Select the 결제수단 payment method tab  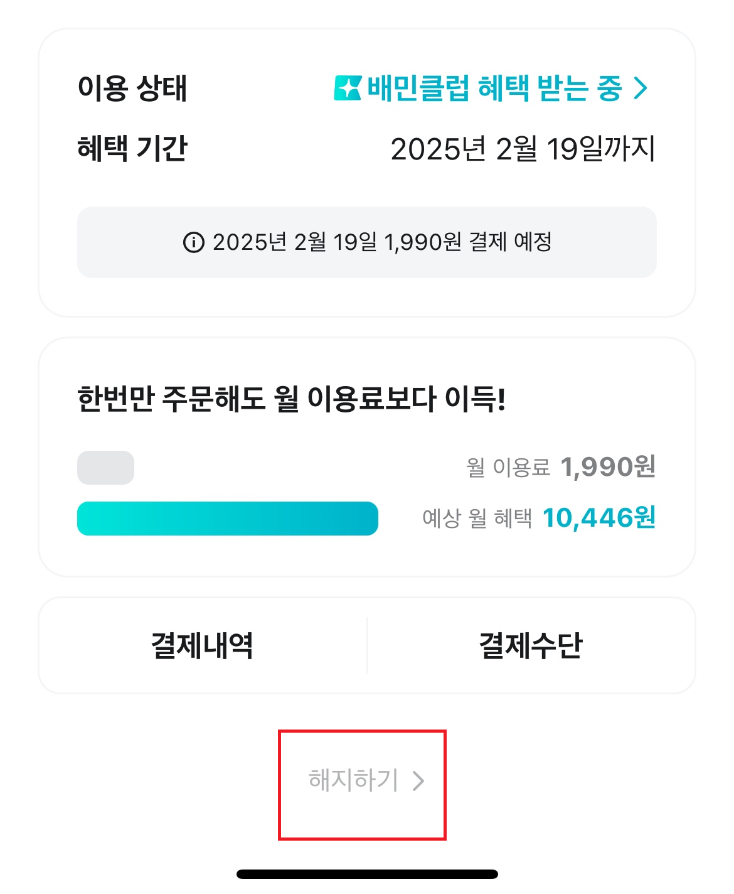(531, 645)
